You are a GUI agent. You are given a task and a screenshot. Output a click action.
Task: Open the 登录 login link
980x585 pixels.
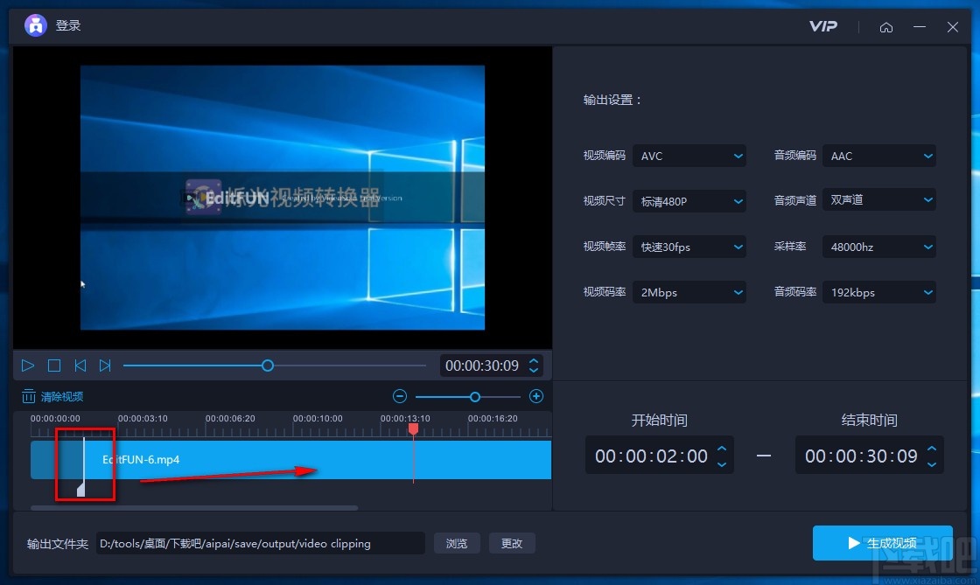coord(68,25)
